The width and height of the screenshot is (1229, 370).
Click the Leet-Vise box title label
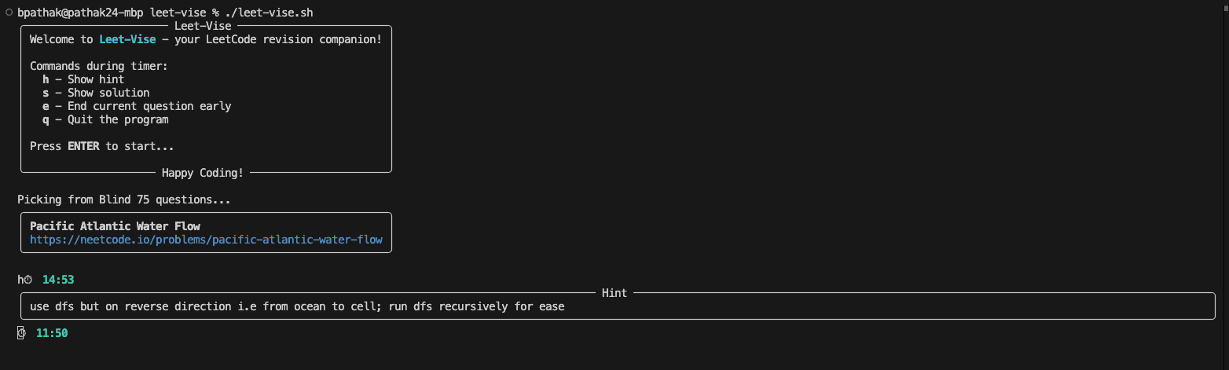[203, 26]
